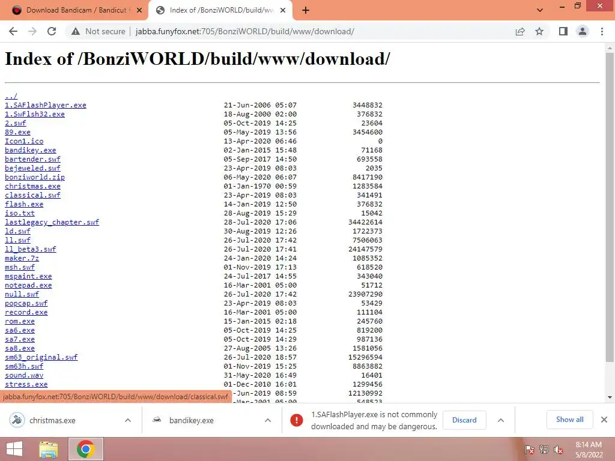Open bejeweled.swf

point(32,168)
